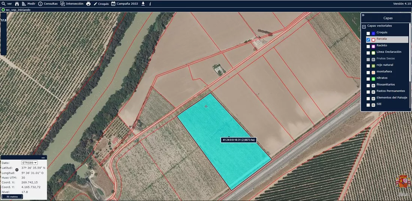412x201 pixels.
Task: Enable the Recinto layer checkbox
Action: (x=368, y=46)
